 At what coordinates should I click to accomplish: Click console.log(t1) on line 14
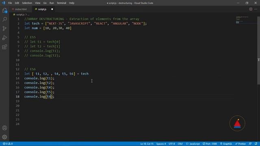point(39,78)
